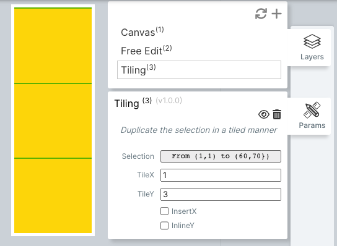Focus the TileY input field

(221, 194)
